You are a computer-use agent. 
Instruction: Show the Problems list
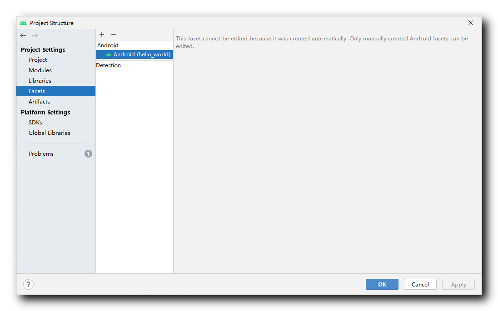(56, 153)
